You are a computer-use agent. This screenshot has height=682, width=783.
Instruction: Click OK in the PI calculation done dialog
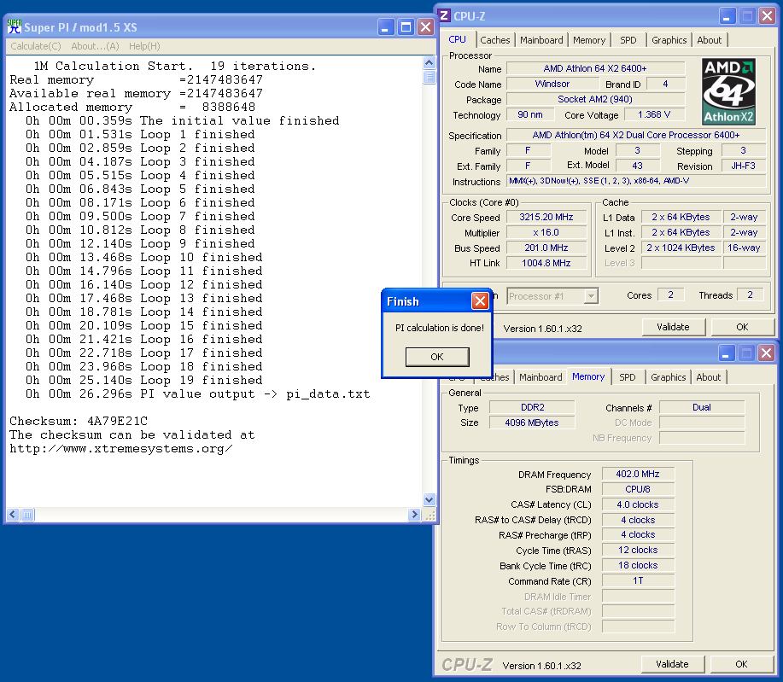coord(437,357)
